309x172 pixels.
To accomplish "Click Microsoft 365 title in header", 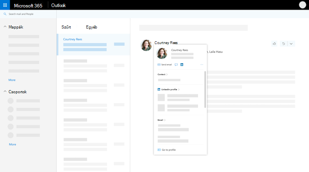I will pos(28,6).
